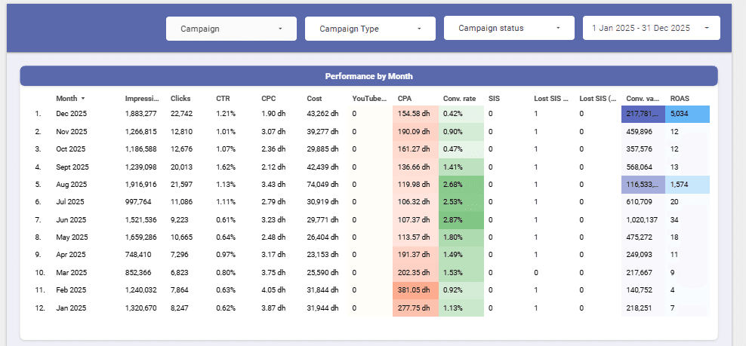Sort by the Conv. rate column header
The height and width of the screenshot is (346, 746).
pyautogui.click(x=459, y=99)
